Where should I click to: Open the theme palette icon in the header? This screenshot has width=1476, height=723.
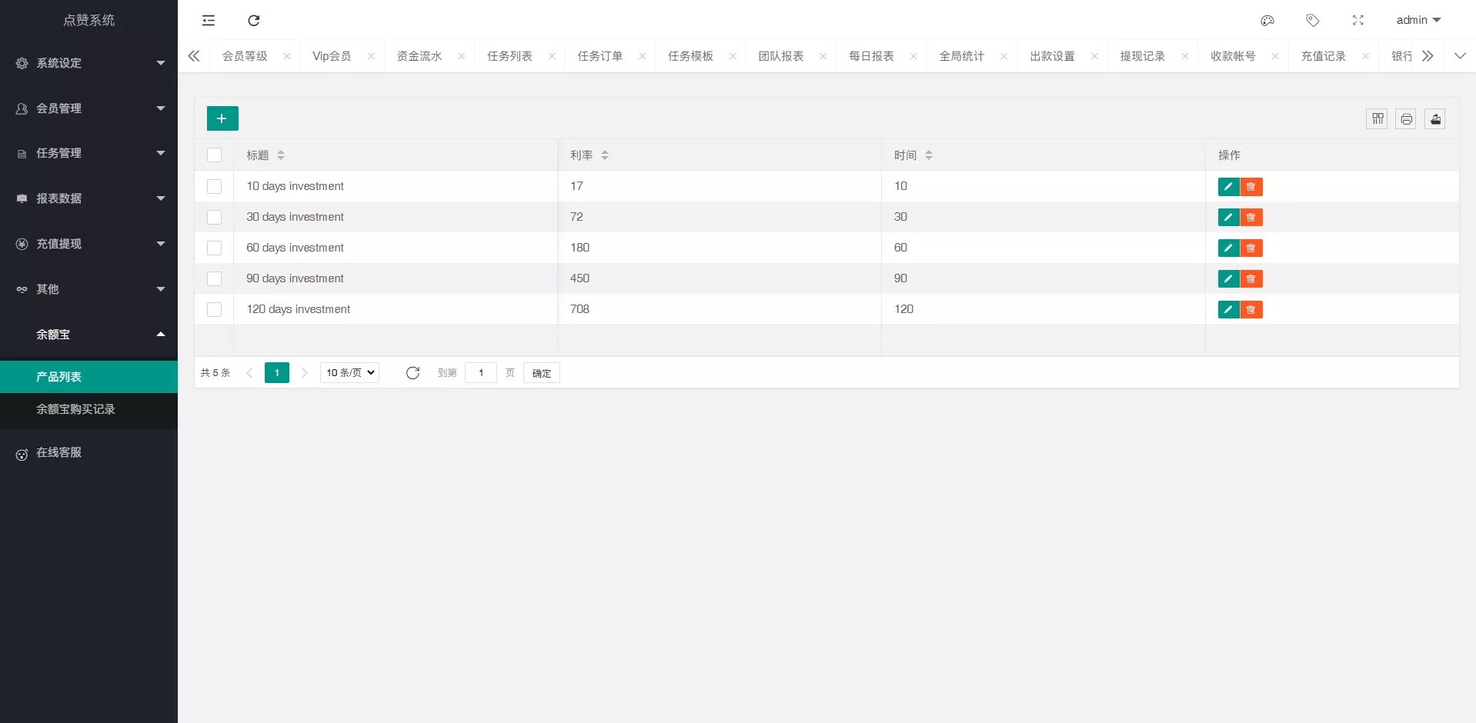pos(1267,21)
